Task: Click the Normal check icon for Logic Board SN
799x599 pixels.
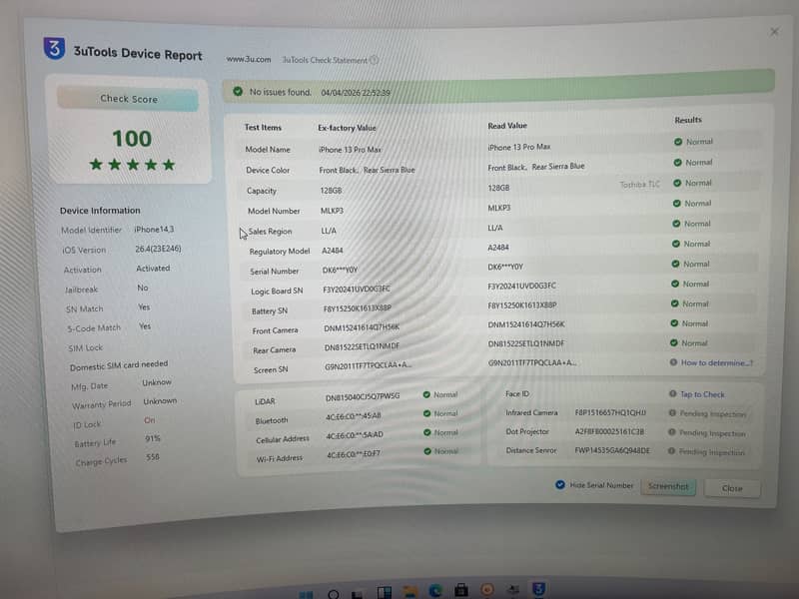Action: [675, 284]
